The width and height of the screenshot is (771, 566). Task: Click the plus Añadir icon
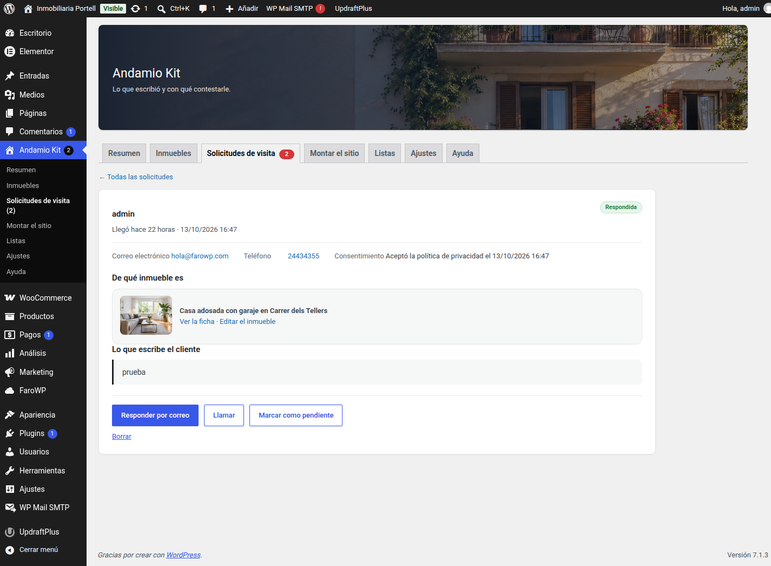point(229,9)
